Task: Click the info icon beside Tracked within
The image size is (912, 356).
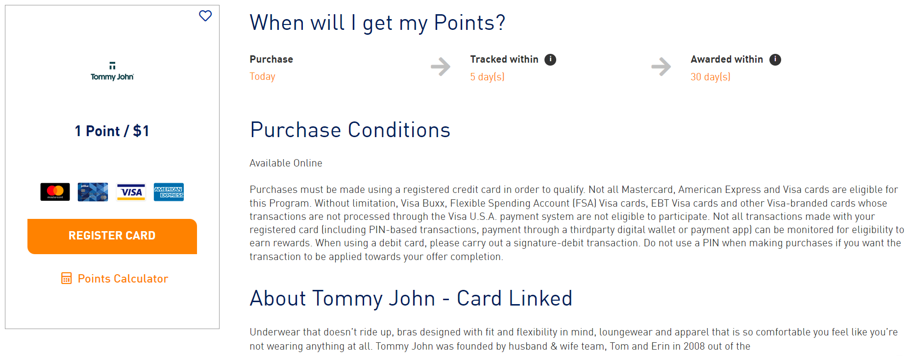Action: (x=550, y=59)
